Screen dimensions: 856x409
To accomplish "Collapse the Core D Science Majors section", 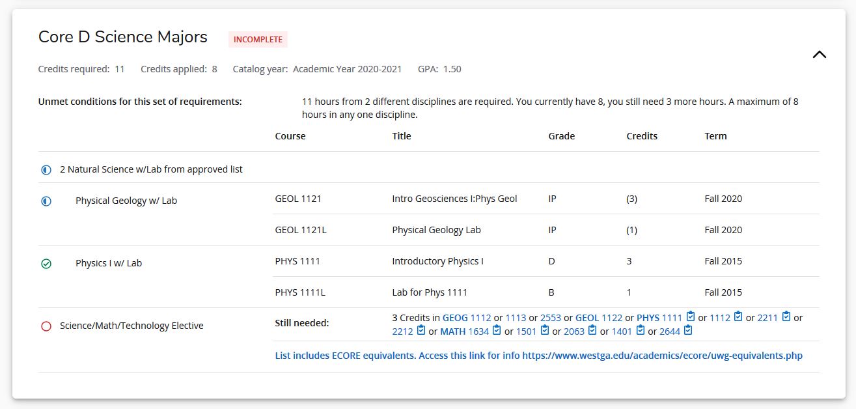I will point(819,55).
